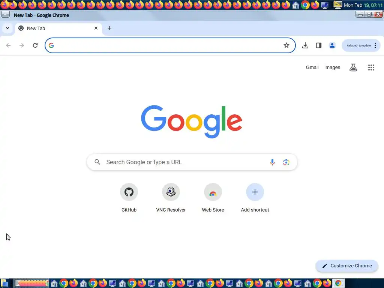
Task: Expand the tab search dropdown arrow
Action: [x=7, y=28]
